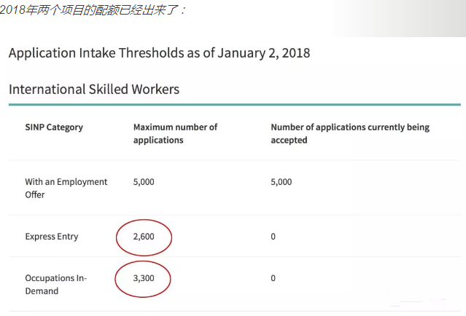Click the 'Maximum number of applications' column header
The image size is (466, 316).
click(x=175, y=133)
